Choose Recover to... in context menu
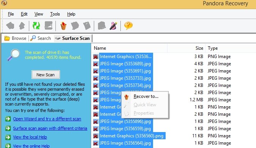 (x=146, y=96)
